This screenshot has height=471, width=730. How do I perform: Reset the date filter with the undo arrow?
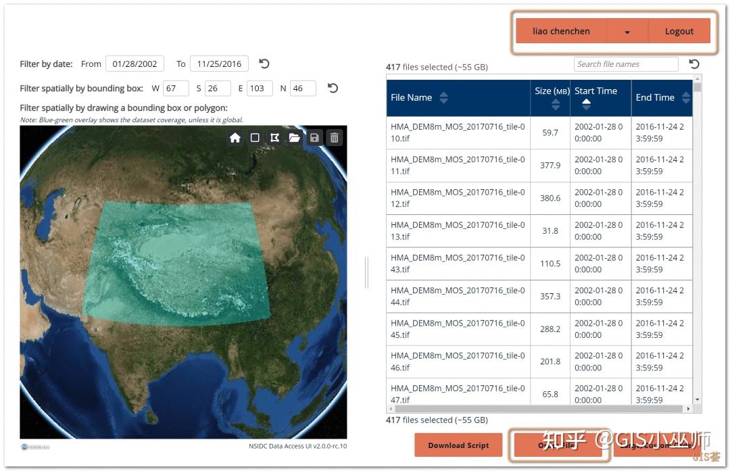(264, 64)
